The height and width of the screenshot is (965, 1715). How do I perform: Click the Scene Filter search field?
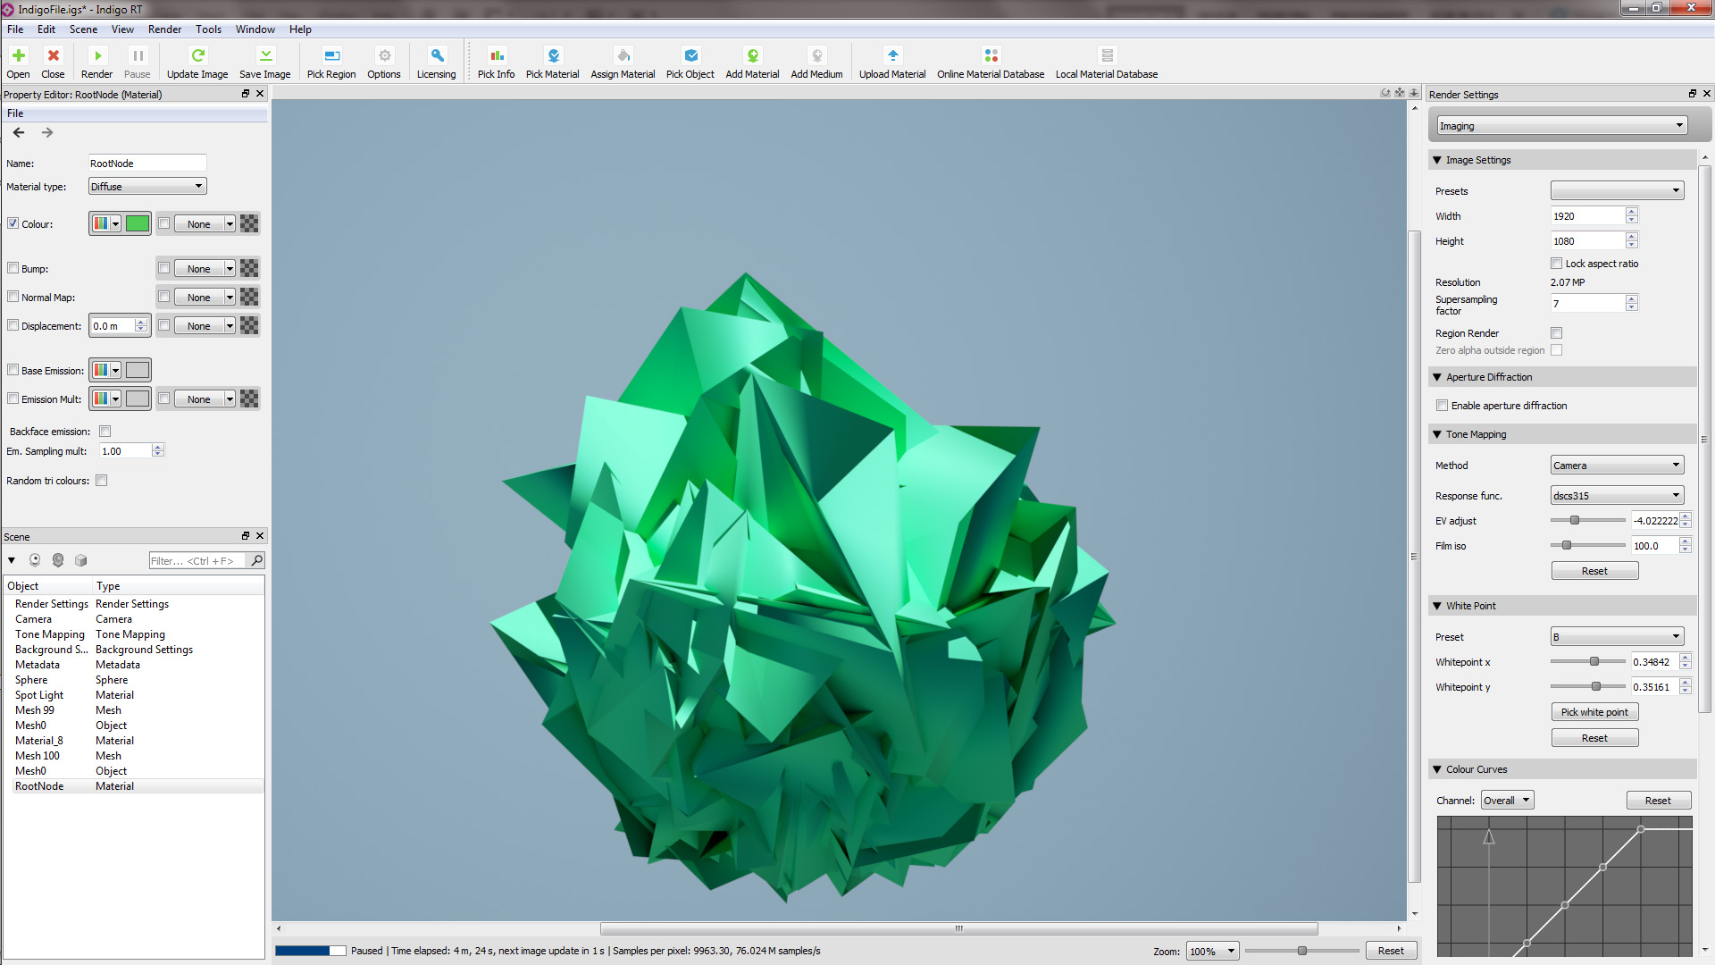(x=198, y=560)
